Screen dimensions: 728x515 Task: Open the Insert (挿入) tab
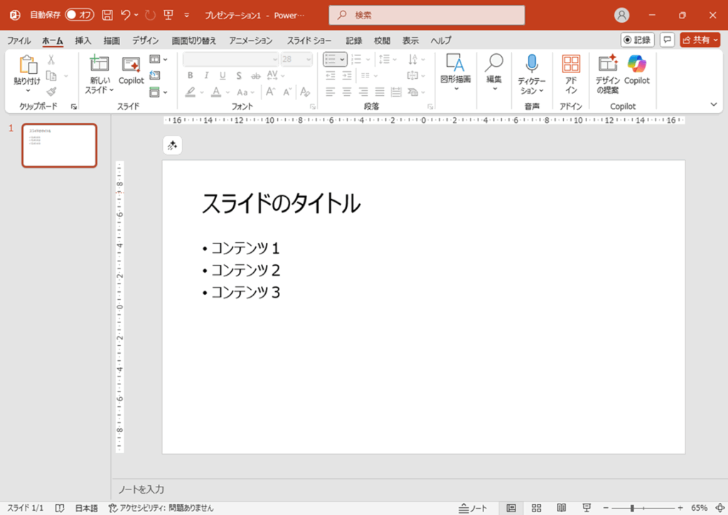point(83,40)
